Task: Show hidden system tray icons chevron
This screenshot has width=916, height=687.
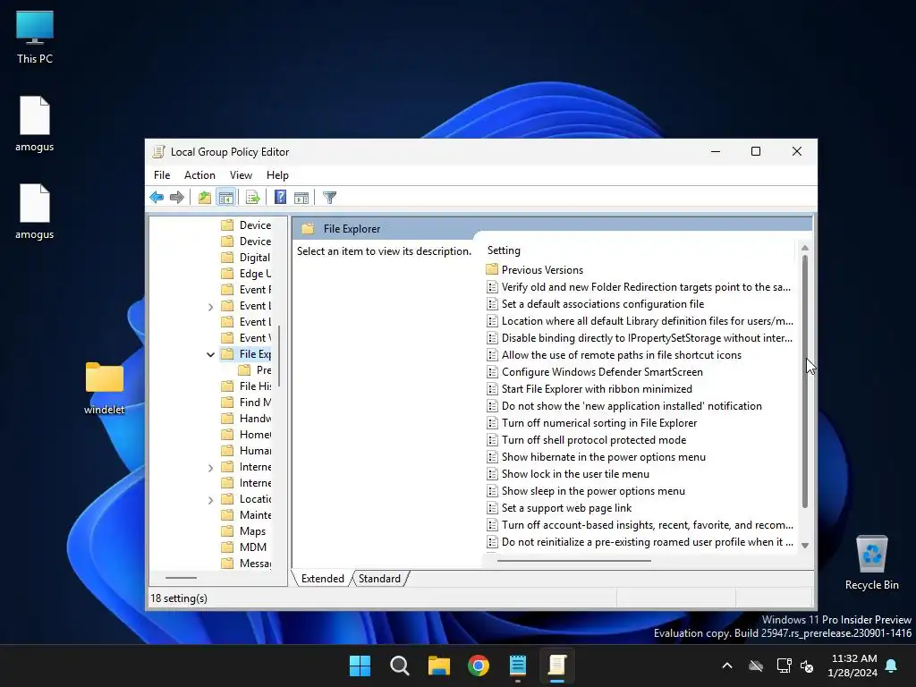Action: [x=727, y=666]
